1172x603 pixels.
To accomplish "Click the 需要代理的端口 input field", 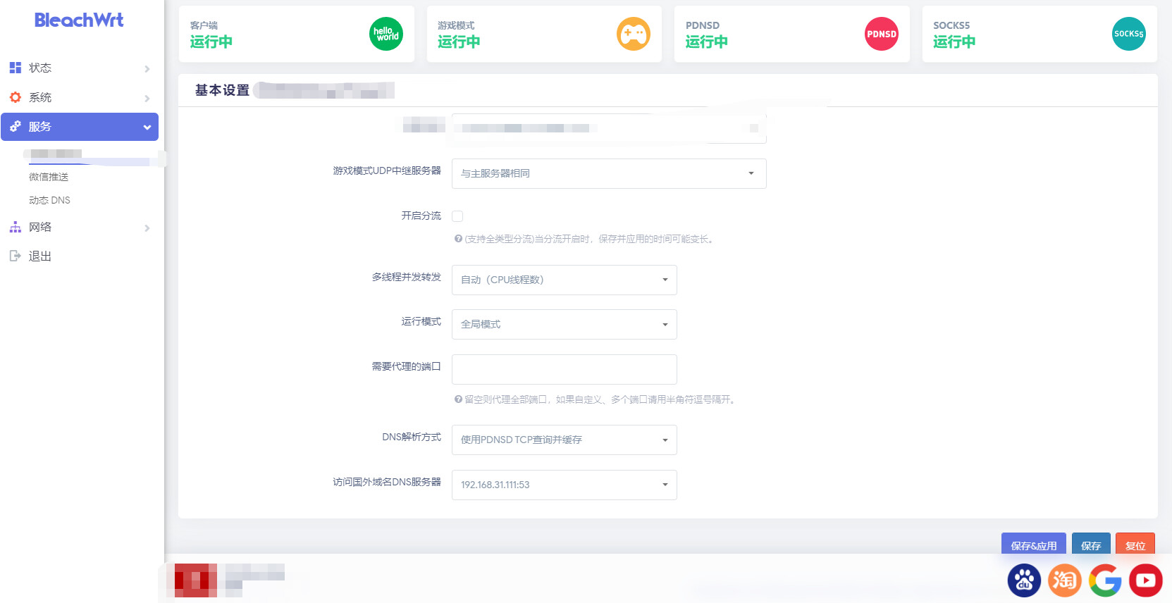I will pos(564,369).
